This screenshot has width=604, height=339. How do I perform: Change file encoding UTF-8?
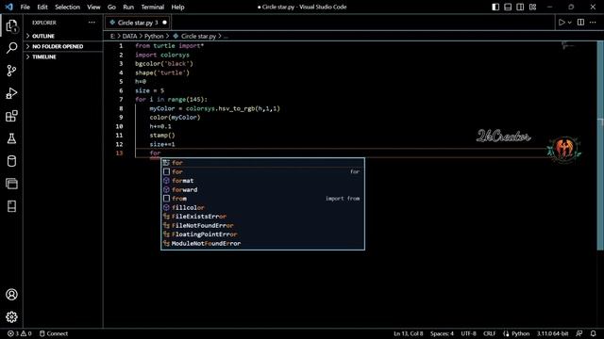point(468,333)
